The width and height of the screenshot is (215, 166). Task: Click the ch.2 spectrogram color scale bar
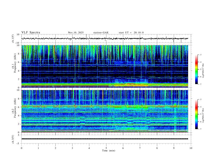(196, 114)
